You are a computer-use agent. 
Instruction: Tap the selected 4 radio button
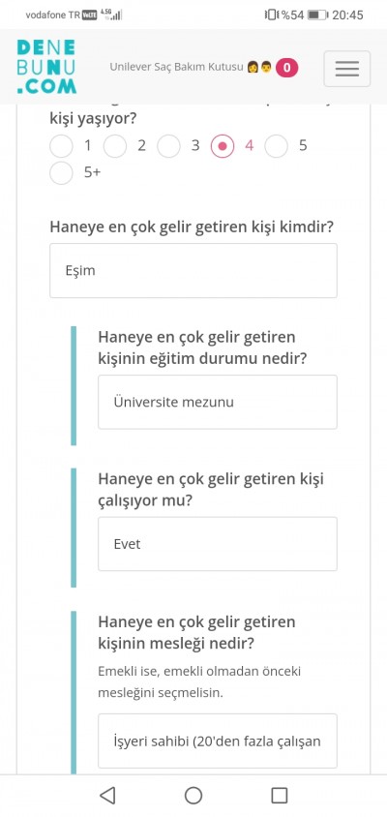223,146
